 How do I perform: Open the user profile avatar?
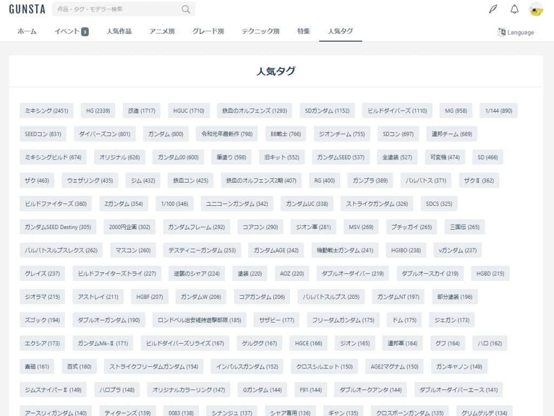tap(536, 9)
